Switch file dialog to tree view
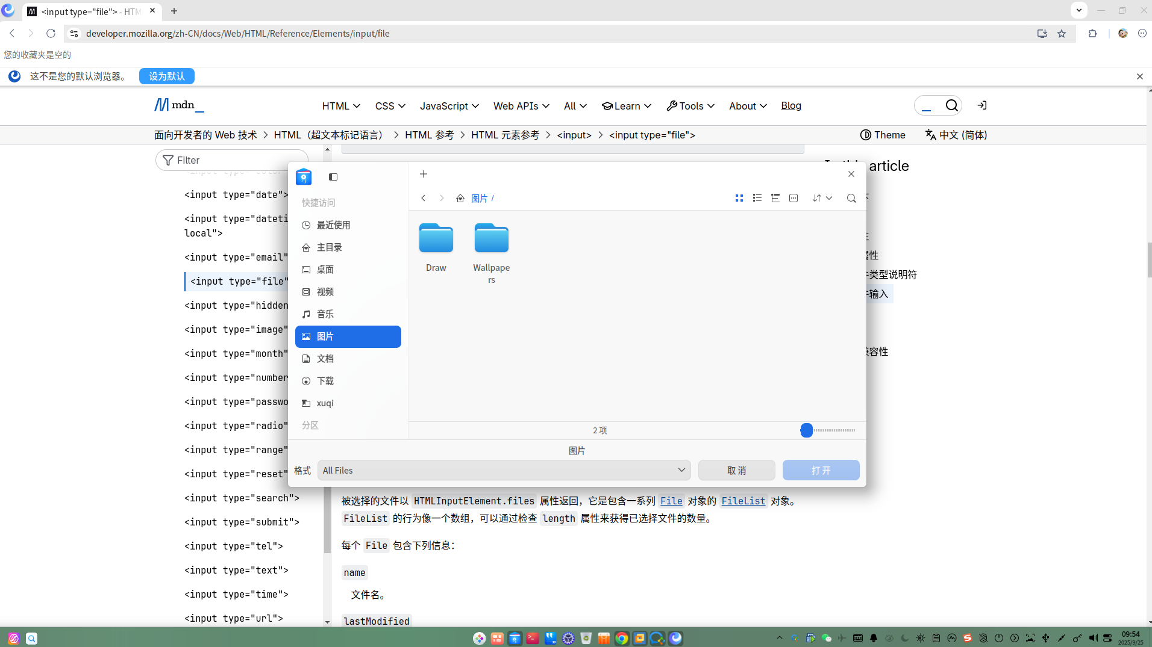Screen dimensions: 1152x647 [x=775, y=198]
